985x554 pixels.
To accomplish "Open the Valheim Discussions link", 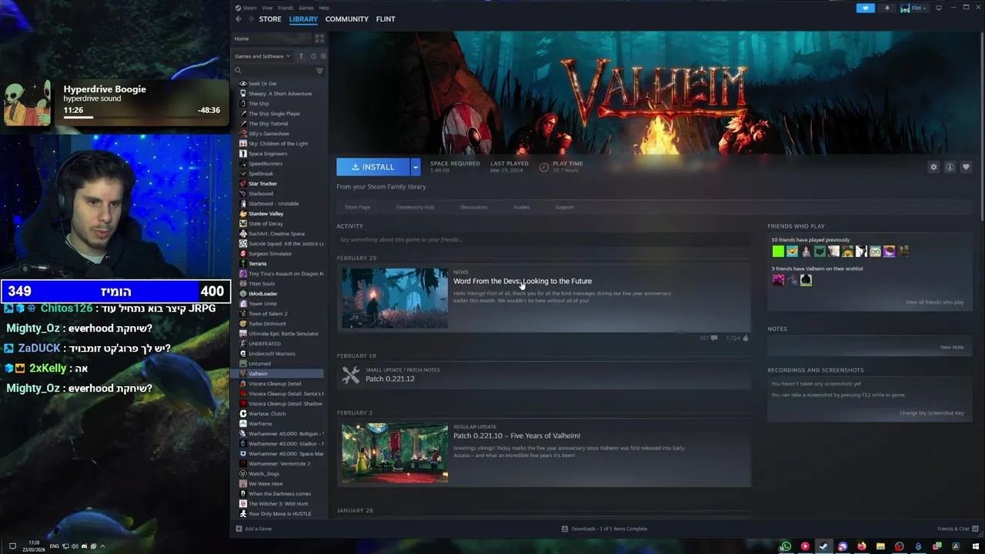I will [x=473, y=207].
